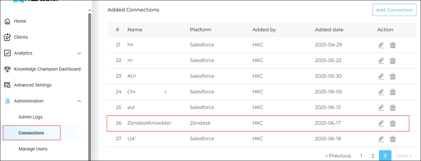Go to page 1 in pagination
Screen dimensions: 421x161
click(361, 156)
